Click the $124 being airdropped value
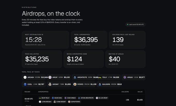The width and height of the screenshot is (176, 106). (x=75, y=59)
